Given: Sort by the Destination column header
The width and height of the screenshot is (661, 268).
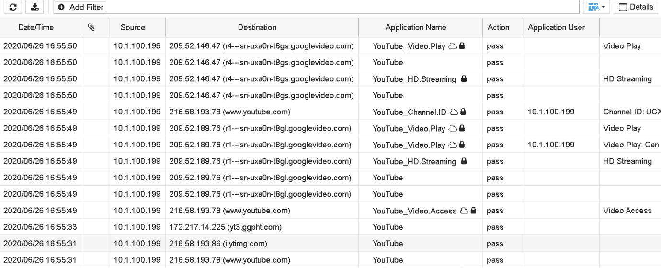Looking at the screenshot, I should (257, 28).
